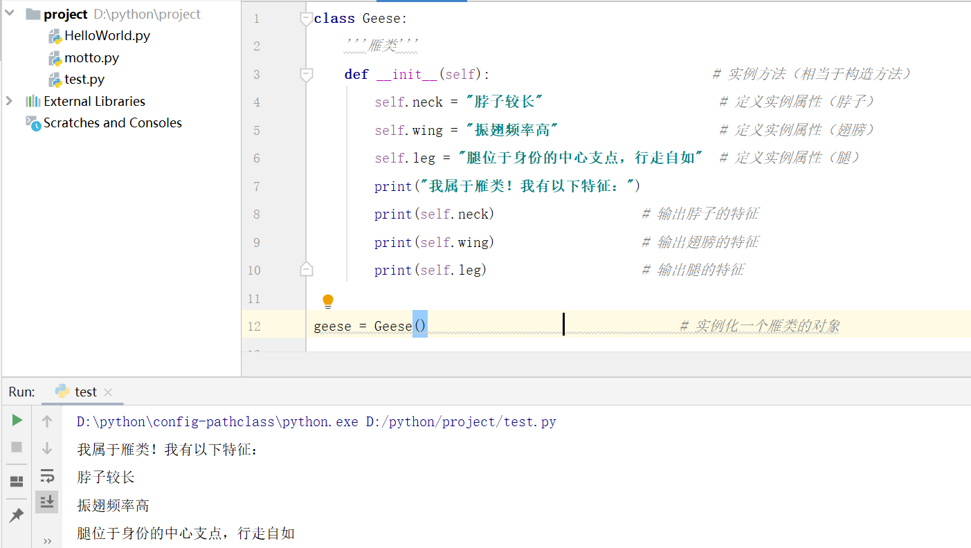Click line number 7 in the gutter
The width and height of the screenshot is (971, 548).
coord(257,187)
